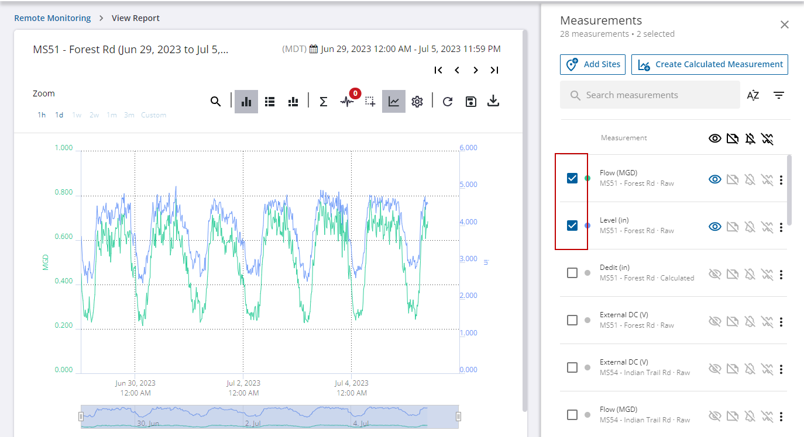
Task: Save the report using floppy disk icon
Action: click(470, 102)
